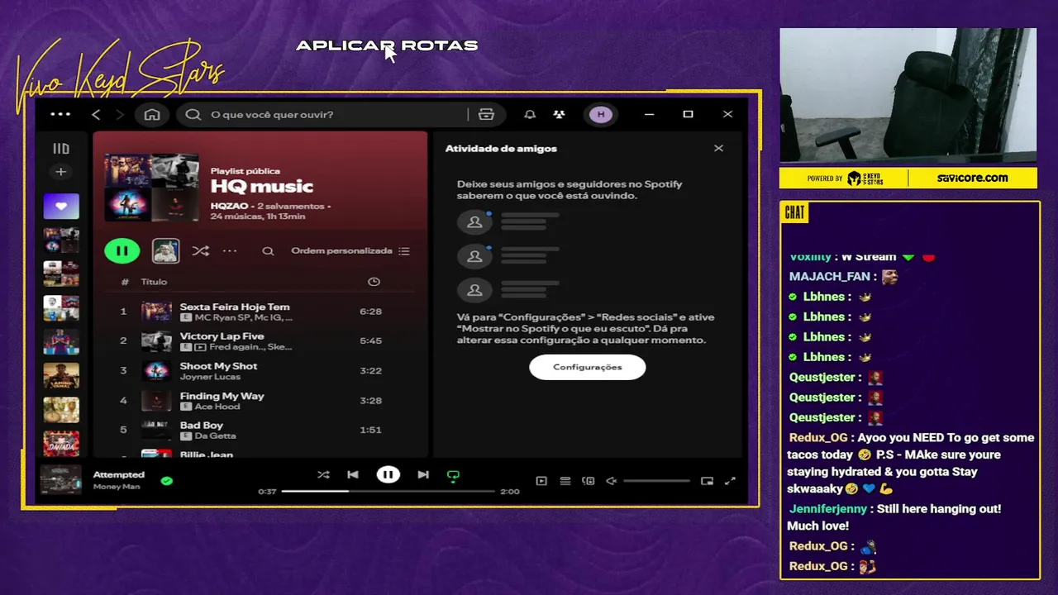The image size is (1058, 595).
Task: Open video thumbnail shown beside HQ music pause button
Action: [x=166, y=250]
